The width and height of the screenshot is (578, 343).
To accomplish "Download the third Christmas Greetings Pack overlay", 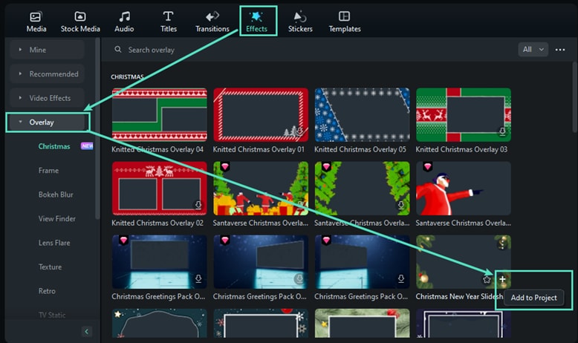I will tap(401, 278).
